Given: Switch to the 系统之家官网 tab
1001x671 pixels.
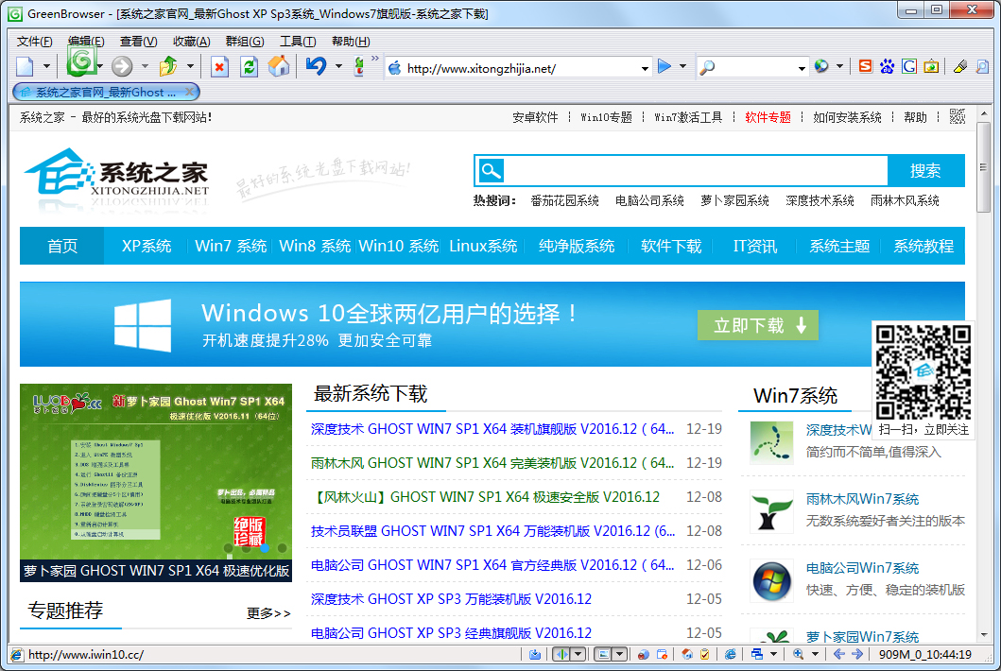Looking at the screenshot, I should [x=95, y=93].
